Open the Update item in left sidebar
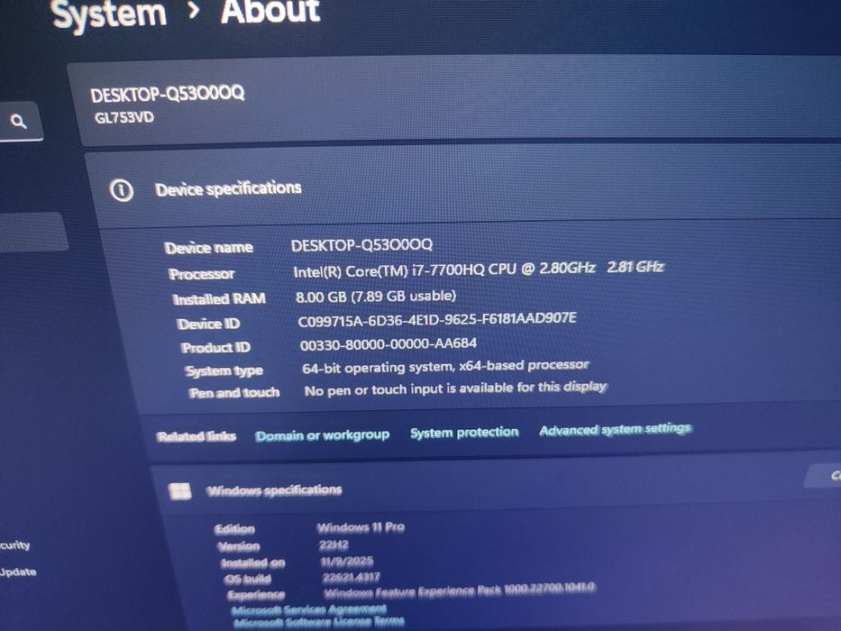Viewport: 841px width, 631px height. pos(18,572)
